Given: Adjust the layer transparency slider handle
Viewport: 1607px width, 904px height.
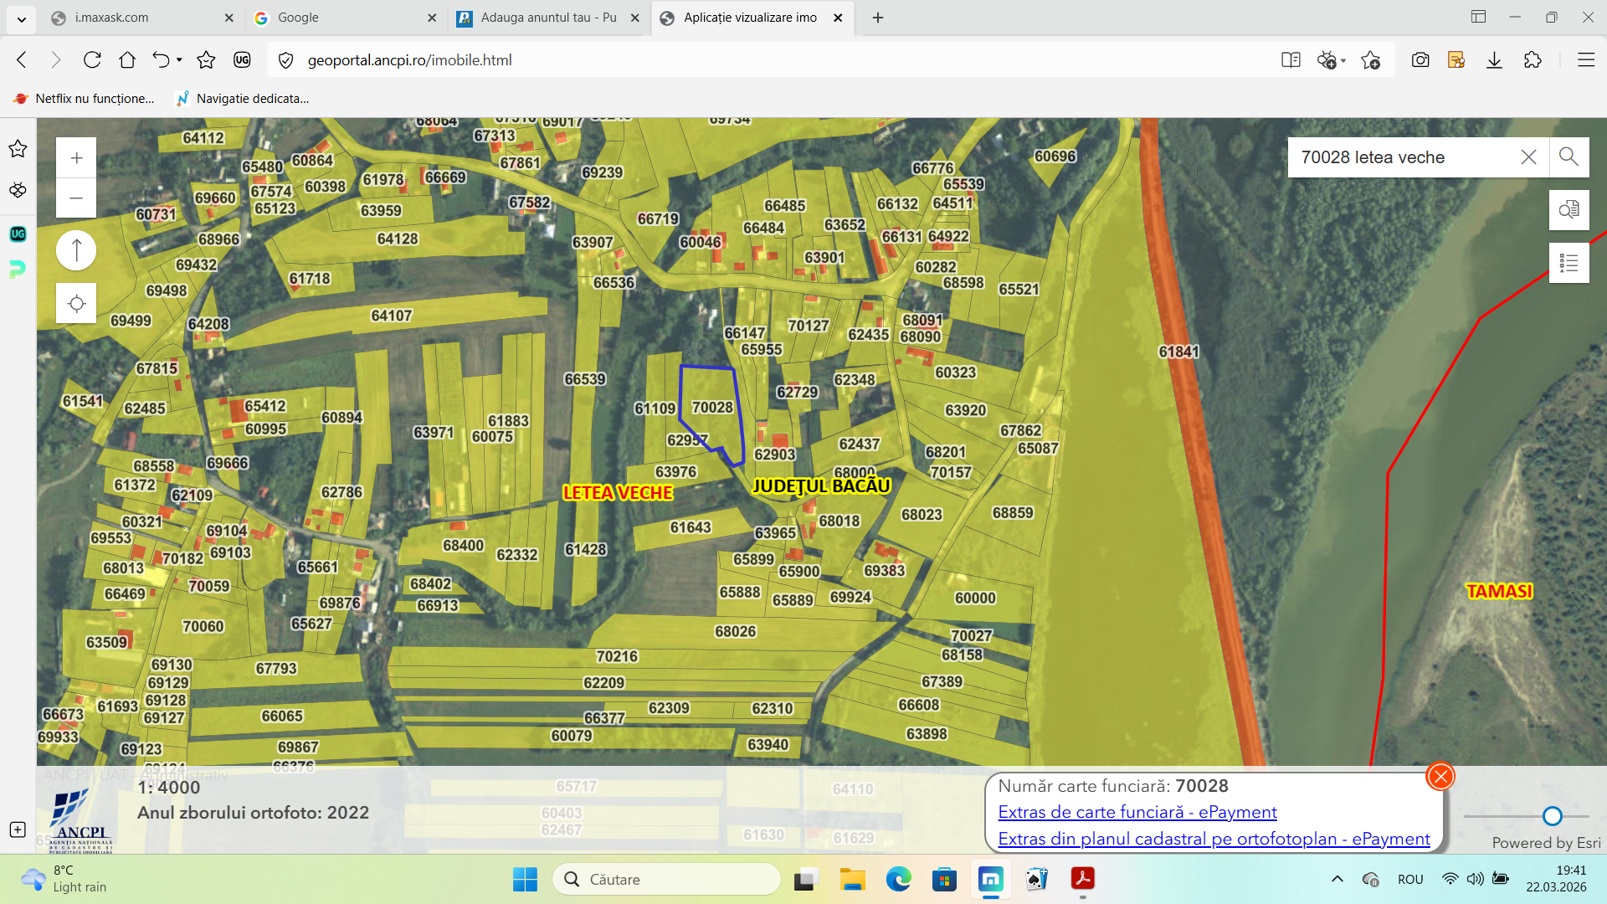Looking at the screenshot, I should click(x=1552, y=816).
